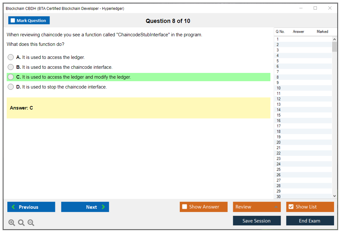Click the zoom out magnifier icon

[31, 223]
